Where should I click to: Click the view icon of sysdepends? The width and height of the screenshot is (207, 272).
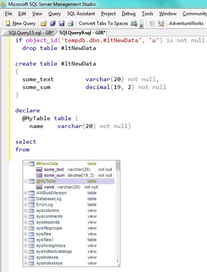[x=31, y=222]
